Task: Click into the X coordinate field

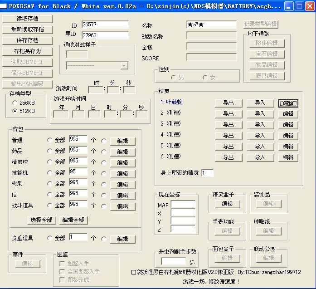Action: pos(183,213)
